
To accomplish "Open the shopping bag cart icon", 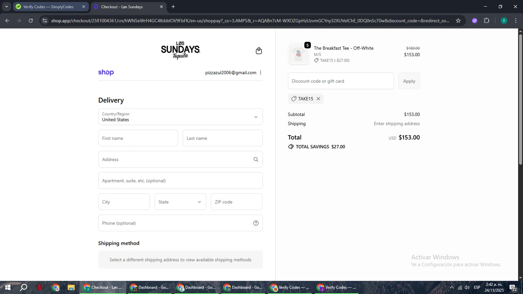I will coord(259,51).
